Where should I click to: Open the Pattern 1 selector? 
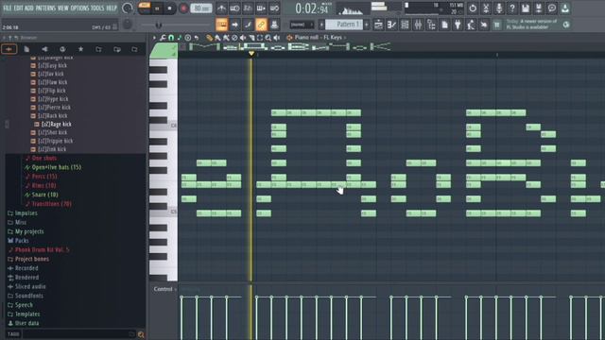point(344,25)
